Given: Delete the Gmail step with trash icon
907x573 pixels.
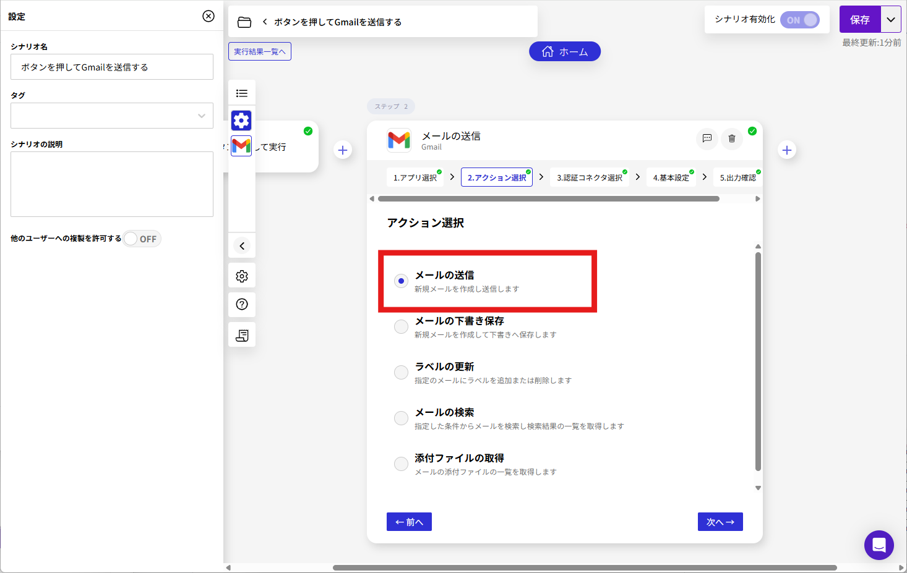Looking at the screenshot, I should coord(732,138).
